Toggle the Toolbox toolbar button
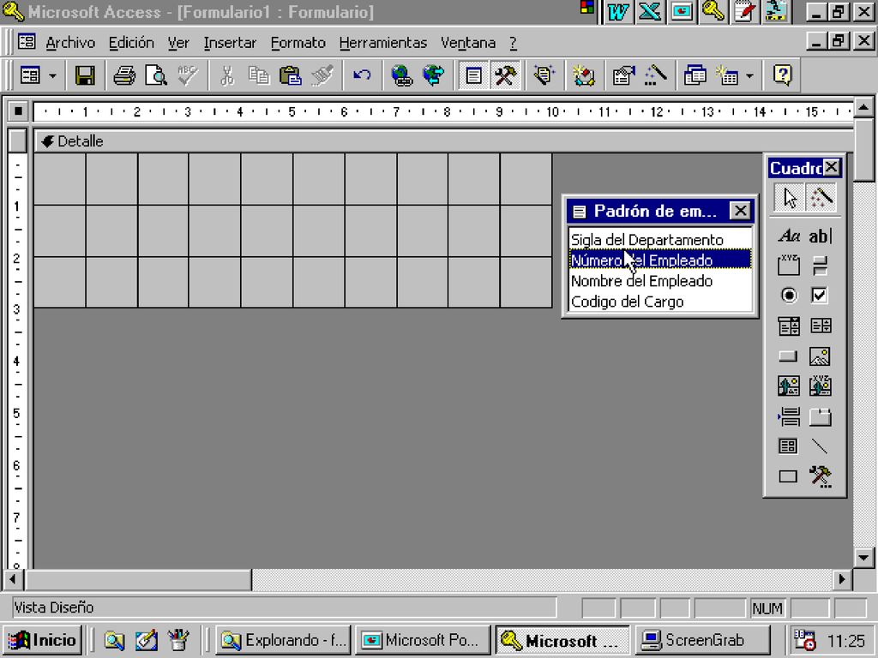This screenshot has height=658, width=878. tap(506, 75)
